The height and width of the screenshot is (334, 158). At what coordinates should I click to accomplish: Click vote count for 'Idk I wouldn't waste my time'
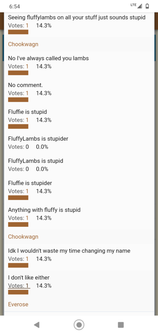pyautogui.click(x=18, y=259)
